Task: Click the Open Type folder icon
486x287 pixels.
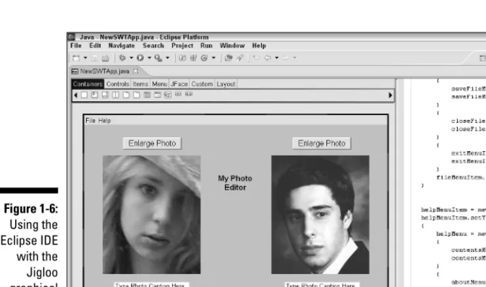Action: pyautogui.click(x=228, y=58)
